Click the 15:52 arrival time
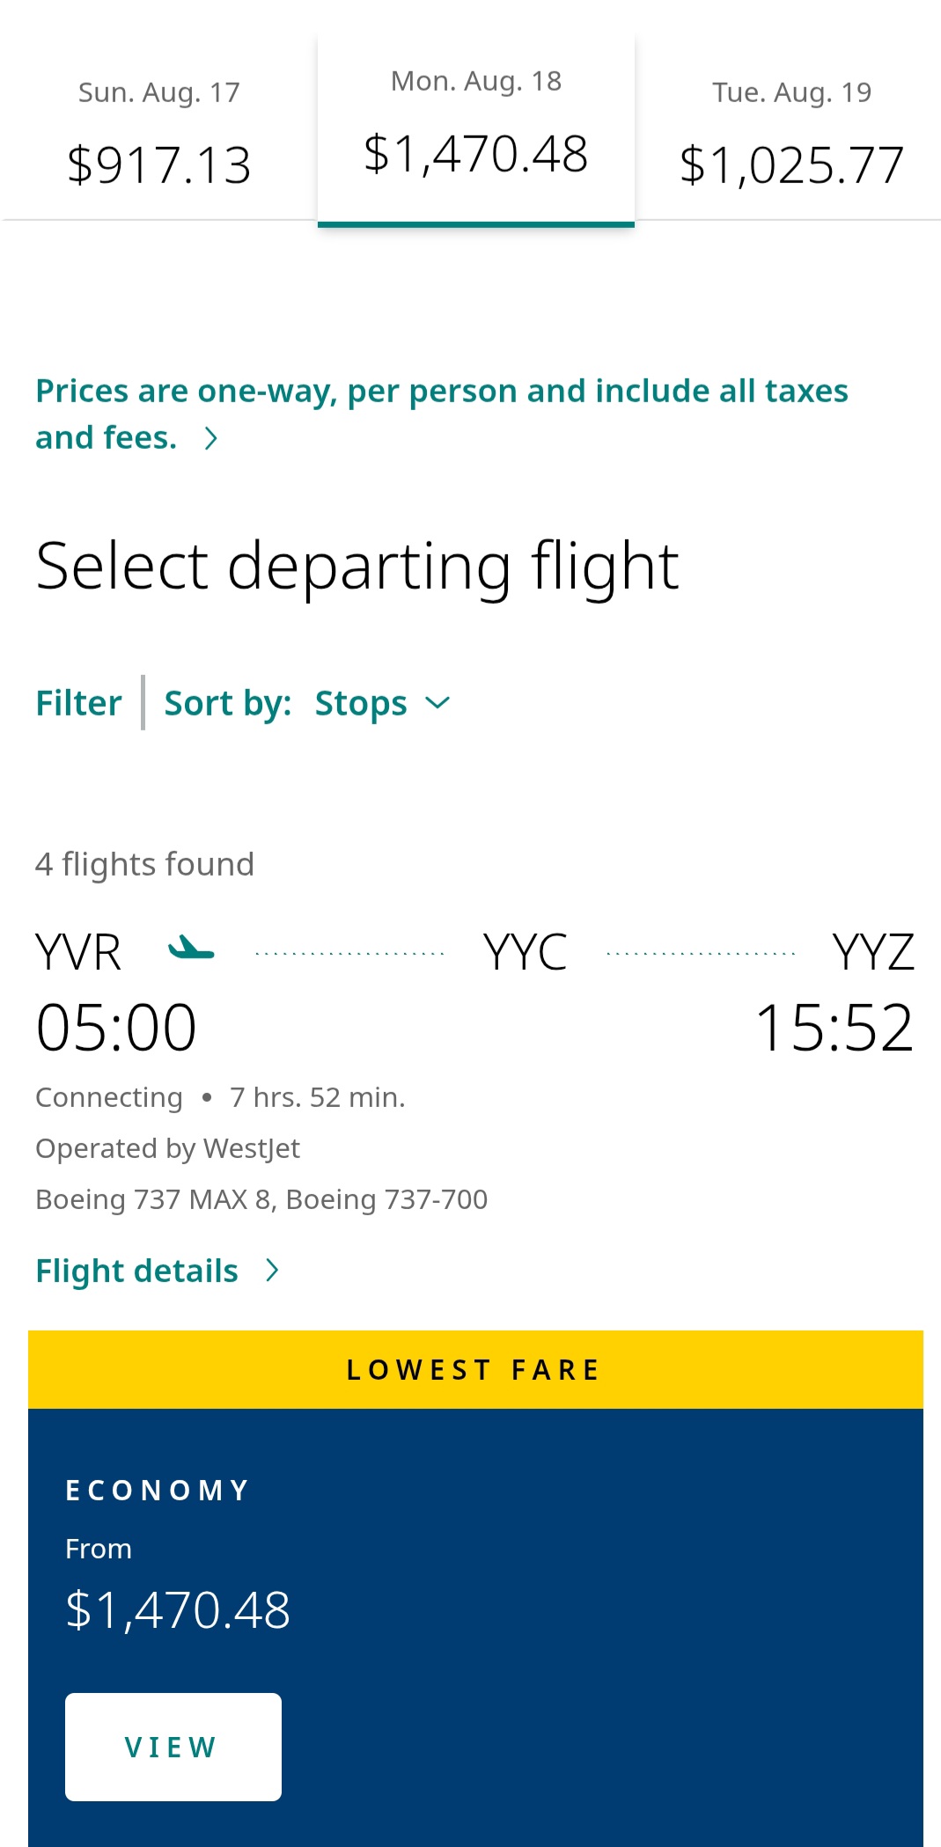This screenshot has height=1847, width=941. pyautogui.click(x=834, y=1028)
